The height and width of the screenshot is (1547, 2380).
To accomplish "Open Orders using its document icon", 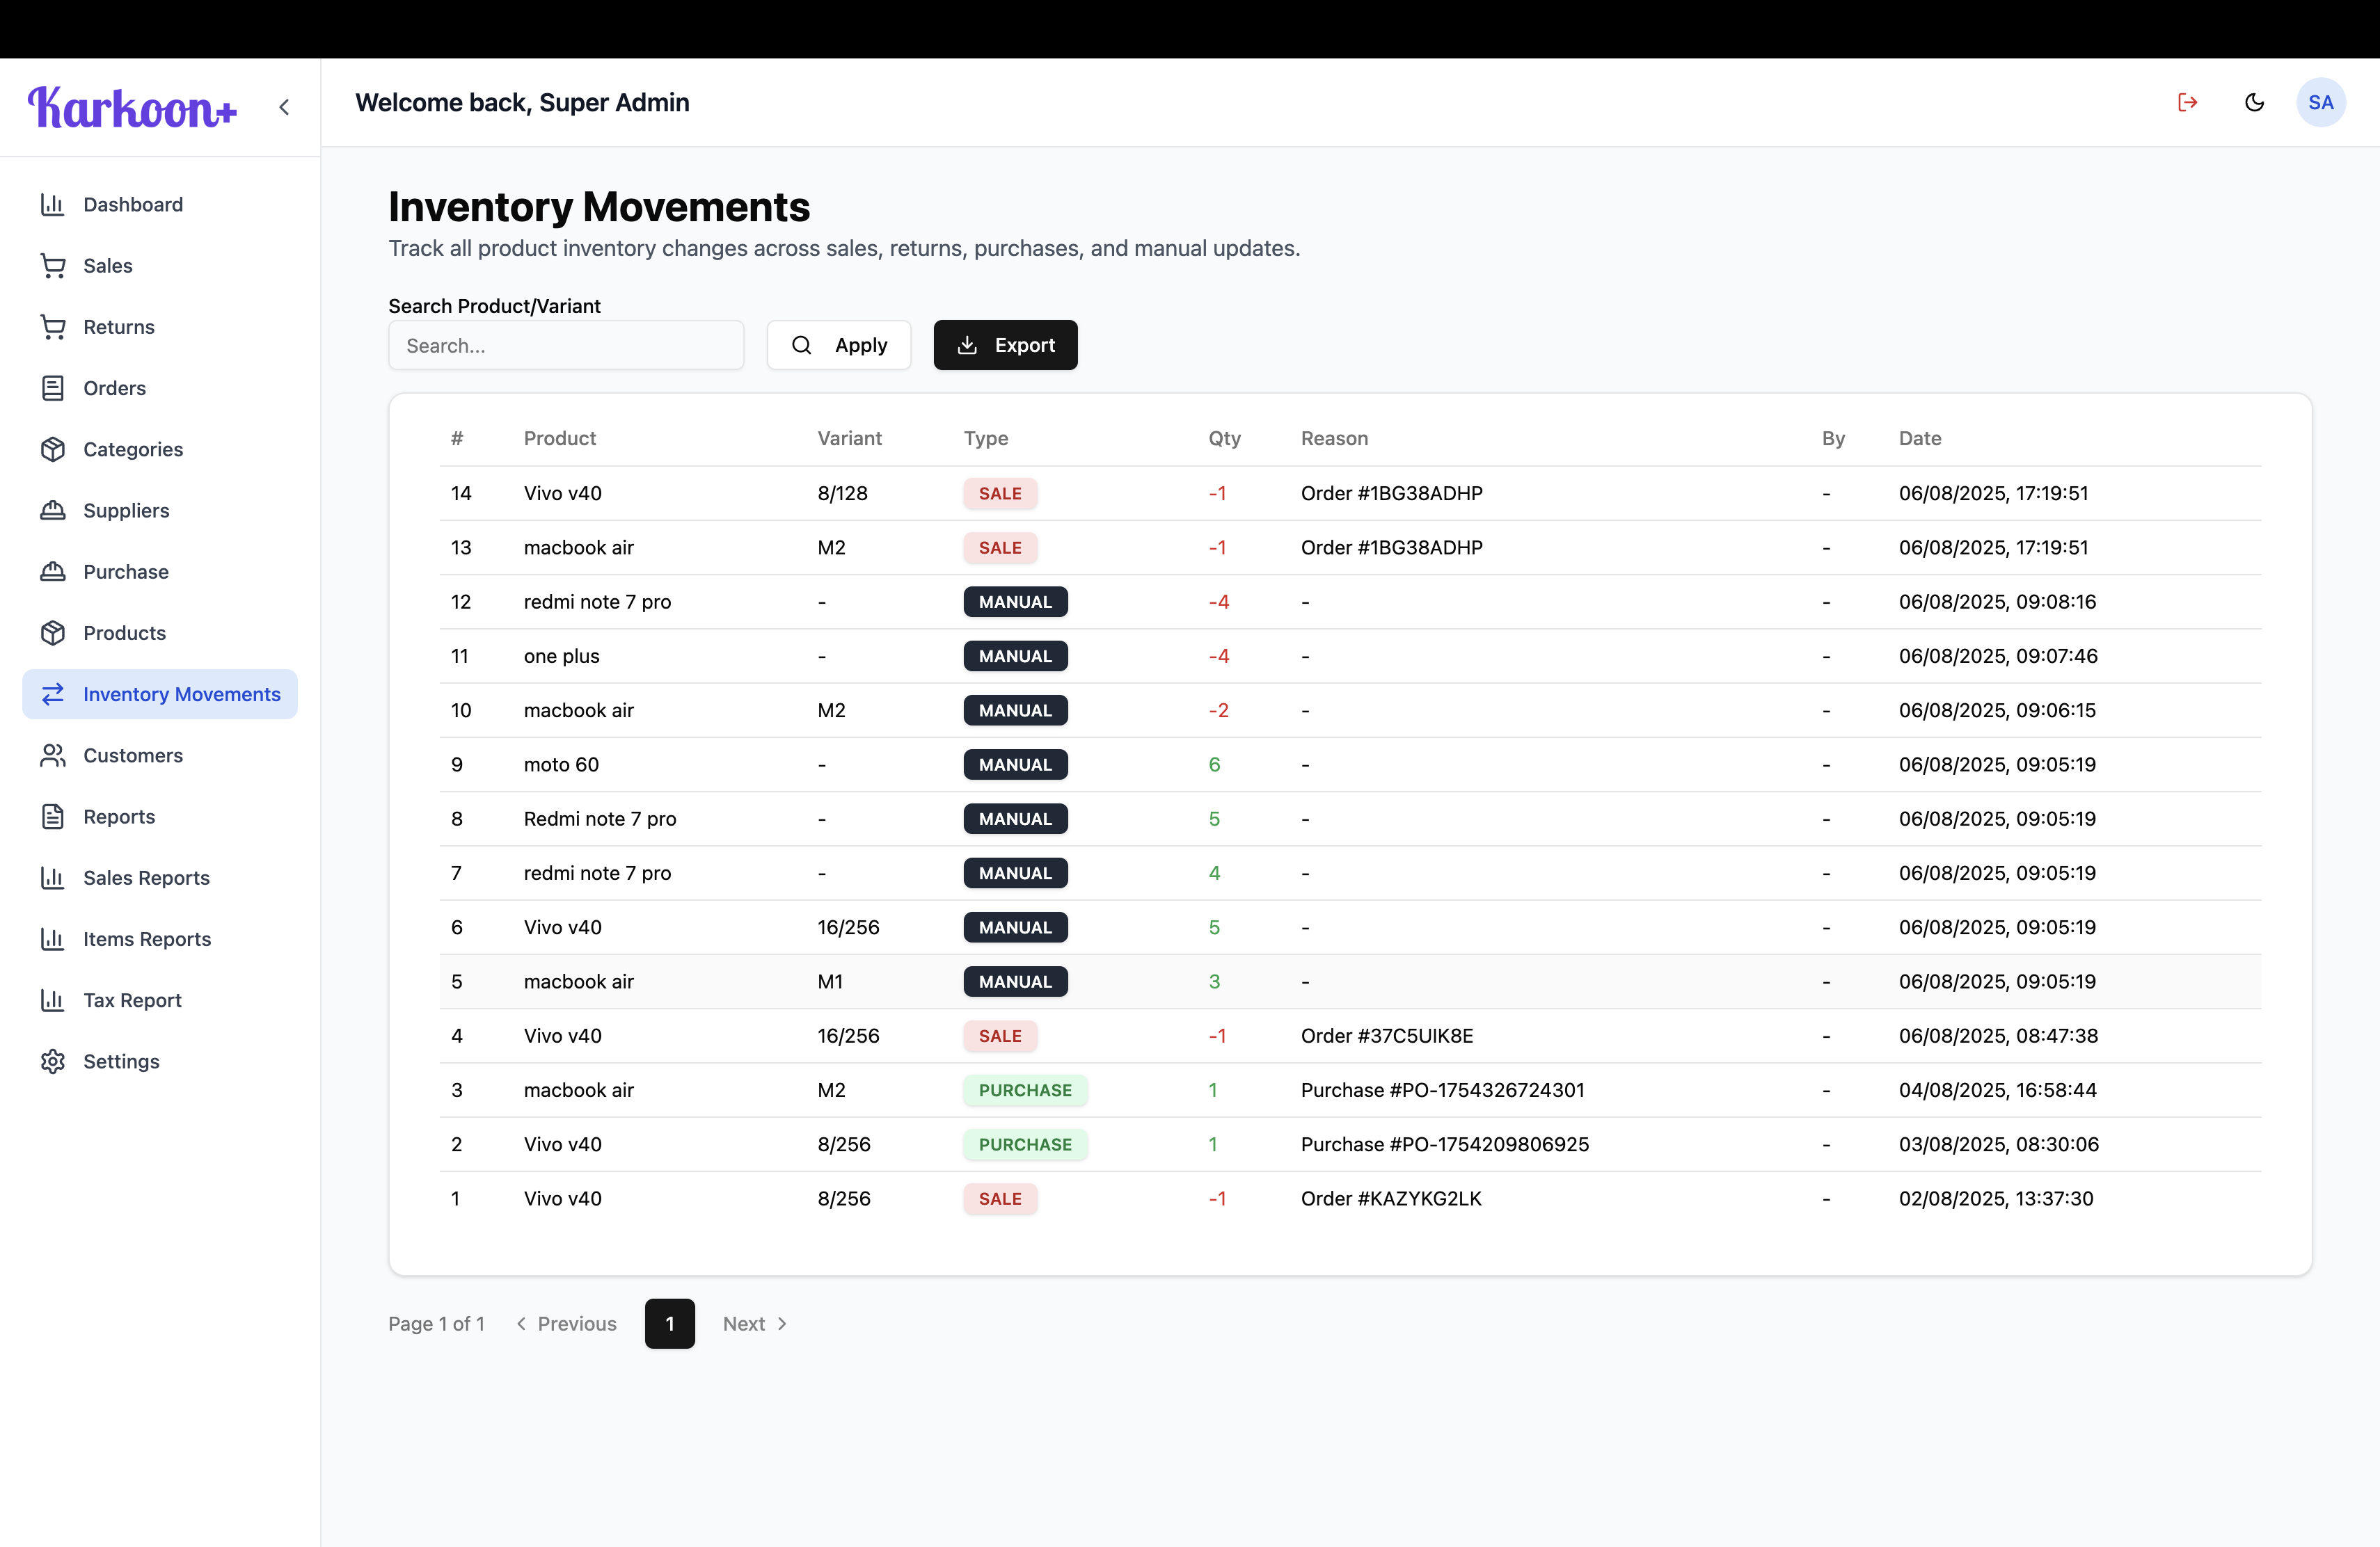I will pos(53,387).
